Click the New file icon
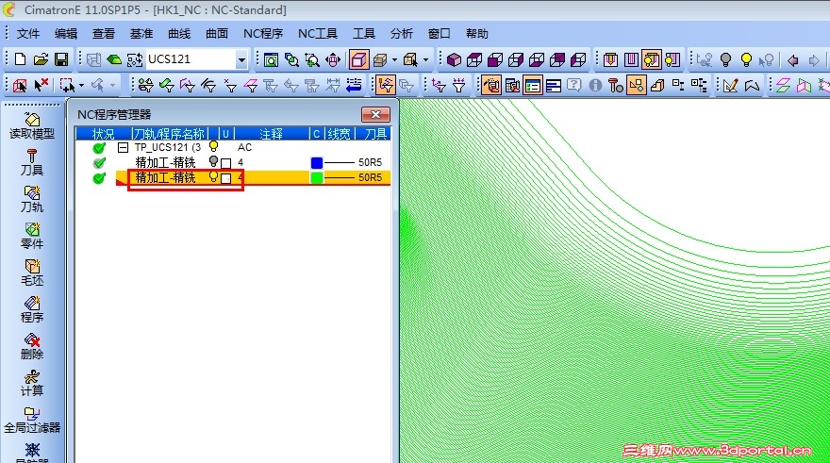The width and height of the screenshot is (830, 463). pyautogui.click(x=20, y=59)
